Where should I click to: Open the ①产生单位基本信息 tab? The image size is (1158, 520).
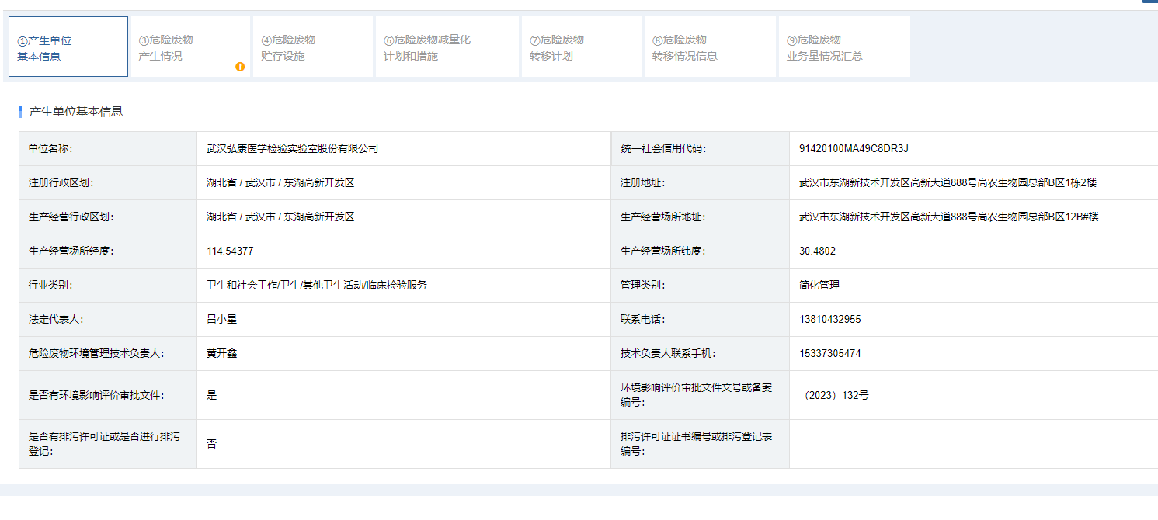coord(68,47)
